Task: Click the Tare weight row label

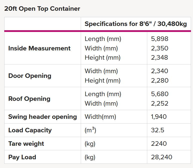Action: 26,144
